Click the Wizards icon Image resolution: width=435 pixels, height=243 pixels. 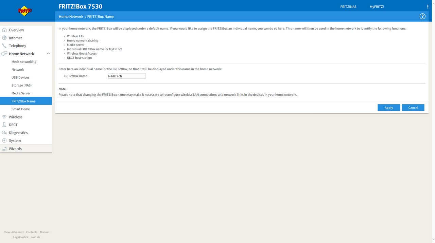pyautogui.click(x=4, y=149)
